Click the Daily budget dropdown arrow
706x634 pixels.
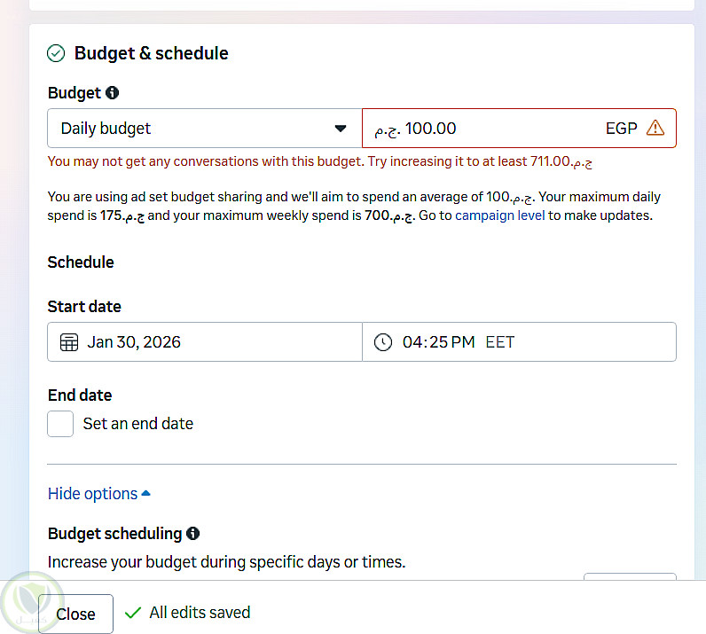pos(341,129)
